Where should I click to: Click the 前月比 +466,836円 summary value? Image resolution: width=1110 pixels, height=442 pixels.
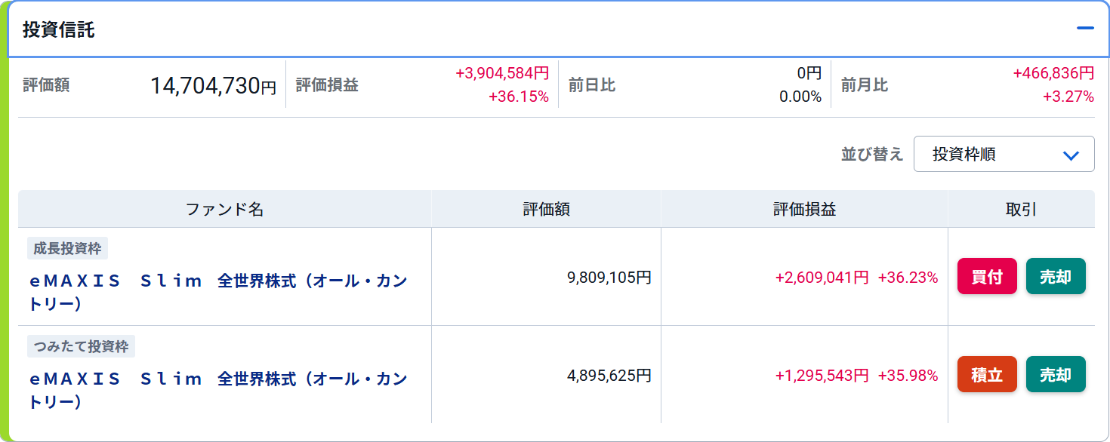pos(1053,73)
